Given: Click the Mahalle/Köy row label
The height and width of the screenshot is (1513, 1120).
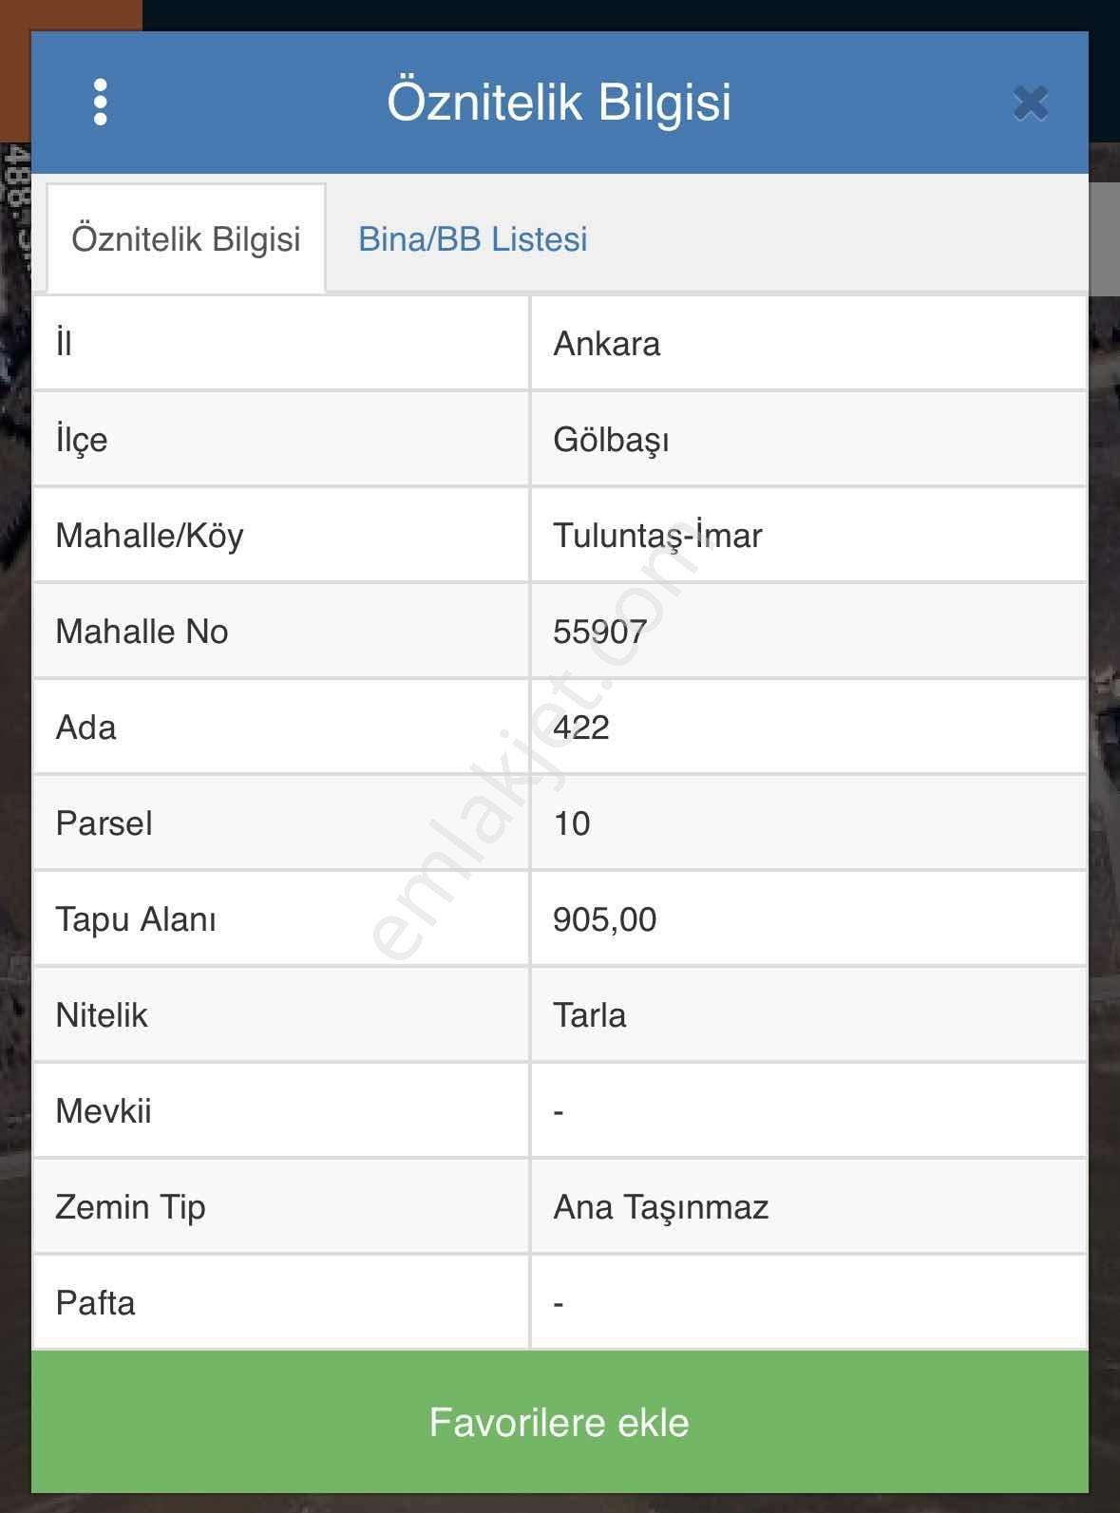Looking at the screenshot, I should click(149, 536).
